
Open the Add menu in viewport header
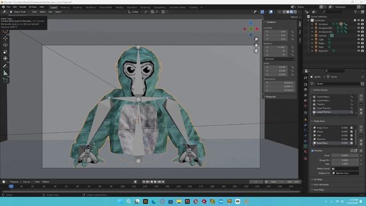[x=50, y=11]
